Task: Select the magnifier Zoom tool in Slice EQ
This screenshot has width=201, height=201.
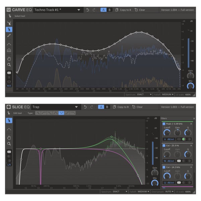Action: pos(9,144)
